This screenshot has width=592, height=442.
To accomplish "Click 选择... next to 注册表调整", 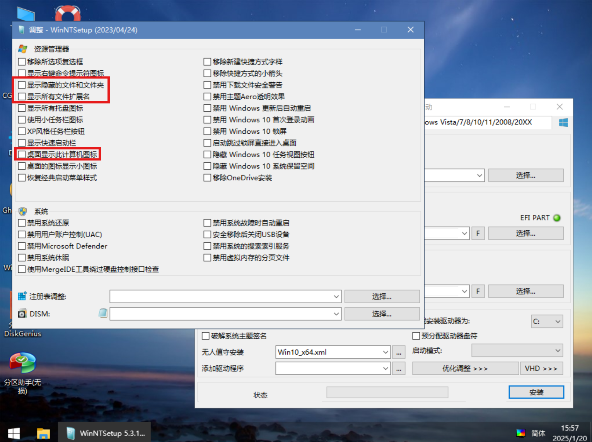I will pyautogui.click(x=382, y=296).
